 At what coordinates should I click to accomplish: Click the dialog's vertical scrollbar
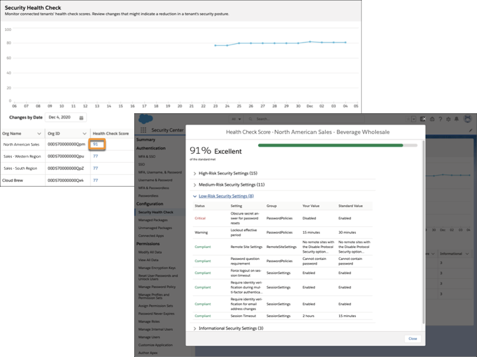click(x=423, y=232)
